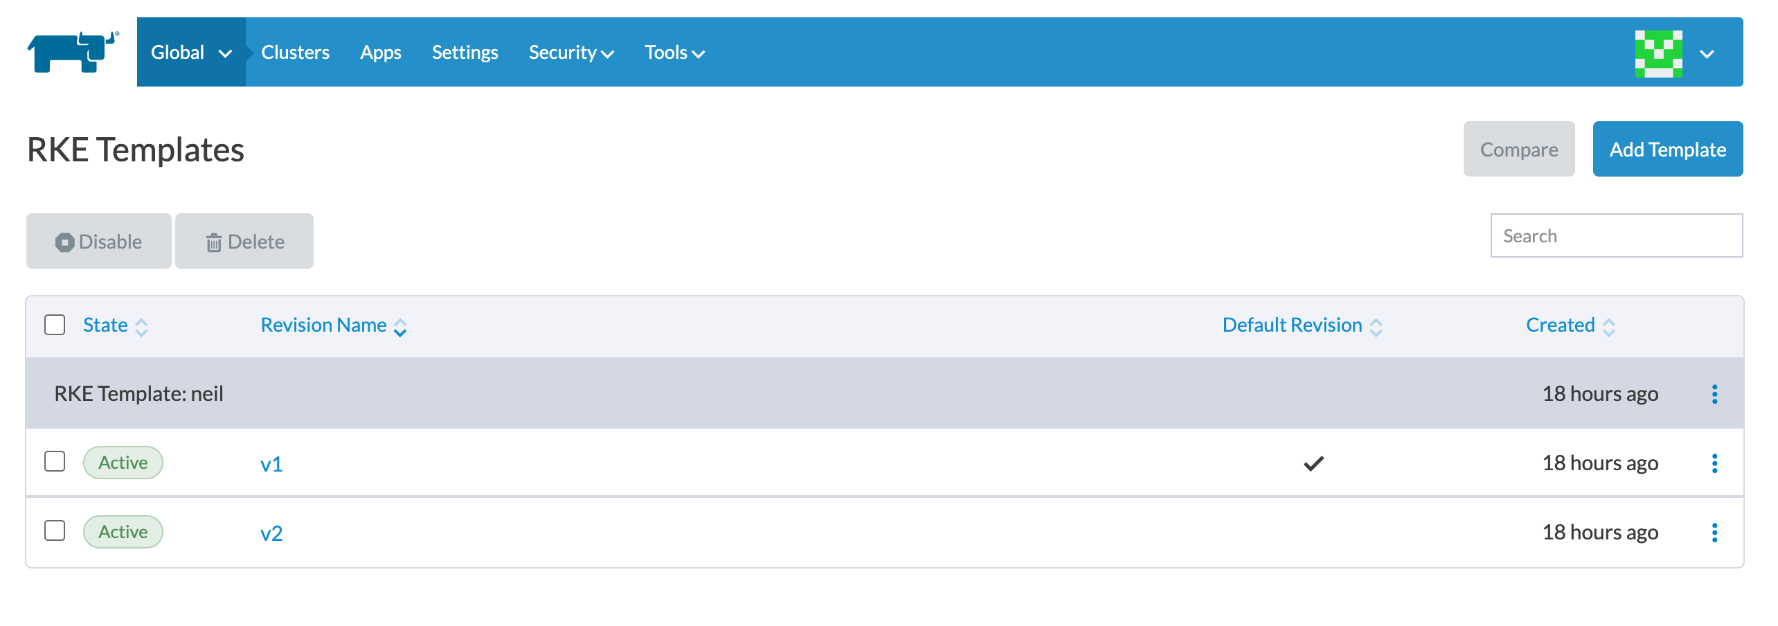Click the default revision checkmark for v1

(x=1313, y=463)
